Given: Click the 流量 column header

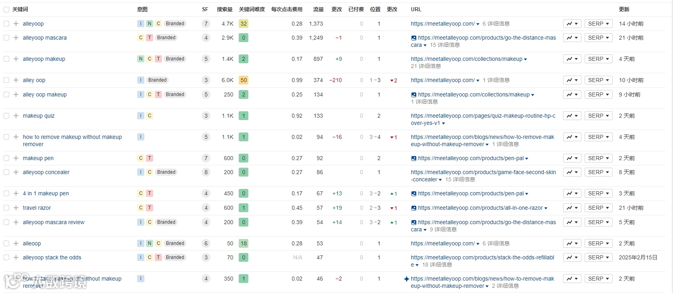Looking at the screenshot, I should 318,9.
